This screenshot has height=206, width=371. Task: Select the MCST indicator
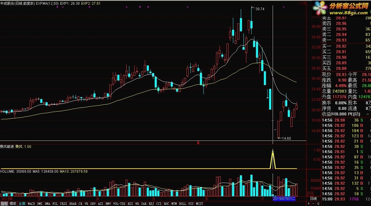click(199, 204)
